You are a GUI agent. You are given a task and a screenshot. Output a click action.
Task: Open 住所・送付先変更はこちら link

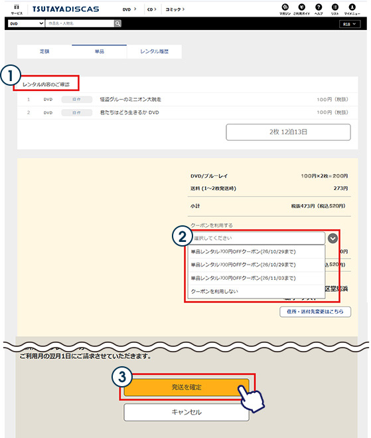(315, 312)
